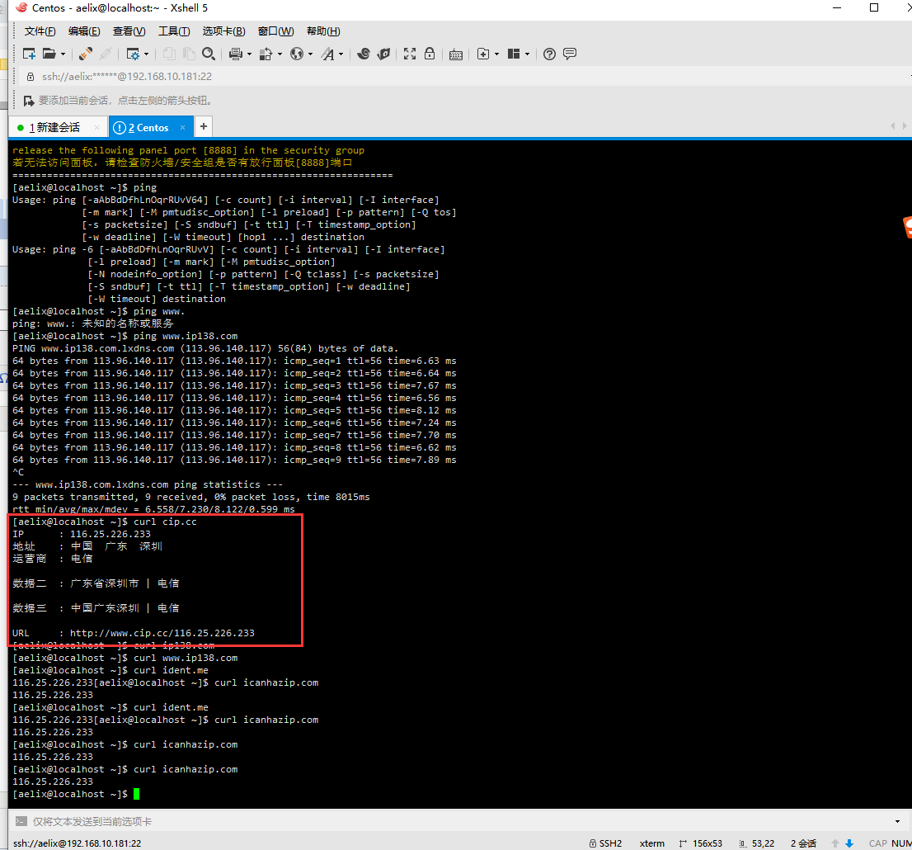
Task: Click the Font A icon
Action: (328, 54)
